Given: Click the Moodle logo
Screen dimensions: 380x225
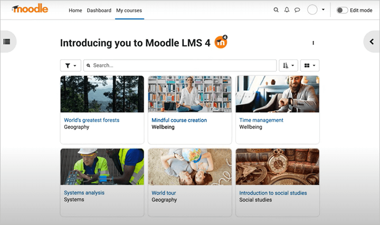Looking at the screenshot, I should coord(30,9).
